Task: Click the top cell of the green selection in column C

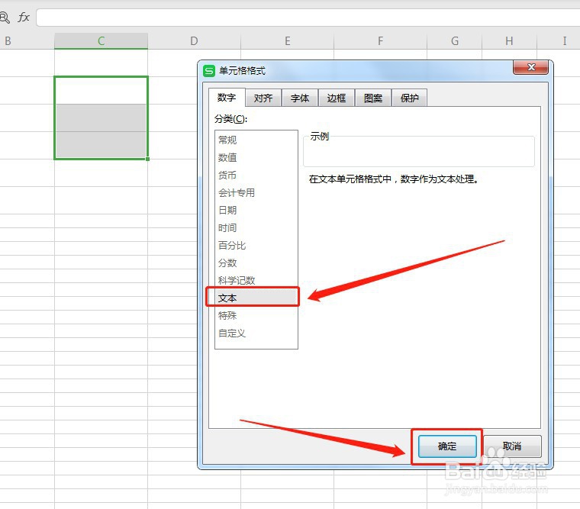Action: pos(101,90)
